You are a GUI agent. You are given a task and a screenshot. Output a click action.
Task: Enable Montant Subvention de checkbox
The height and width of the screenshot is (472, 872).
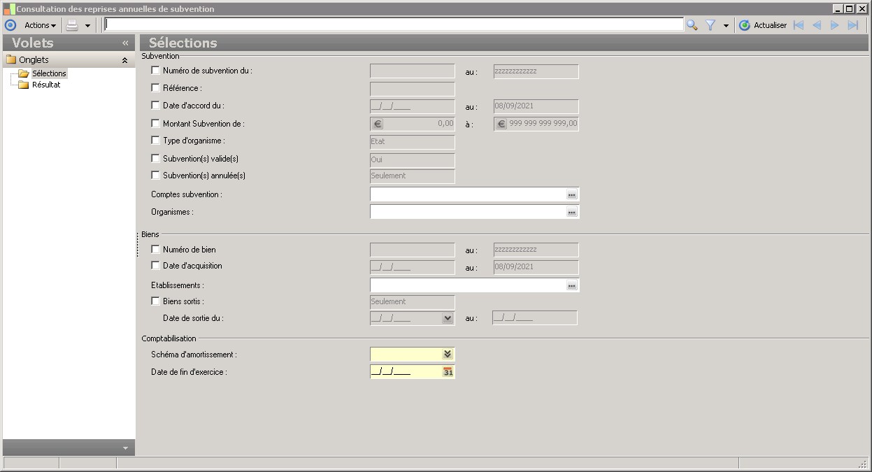[x=155, y=124]
